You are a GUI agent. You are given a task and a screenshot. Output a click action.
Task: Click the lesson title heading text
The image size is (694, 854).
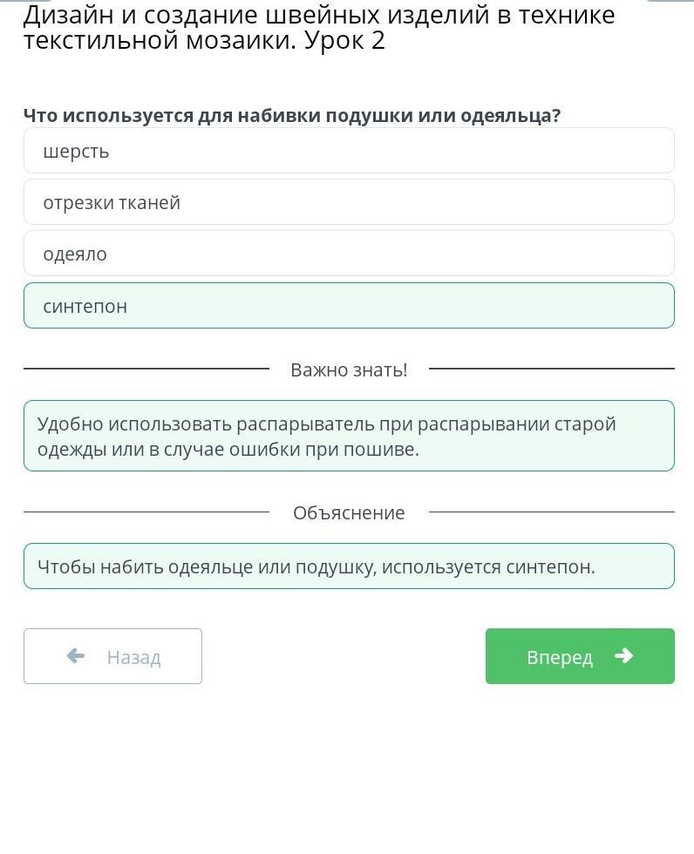(x=319, y=27)
